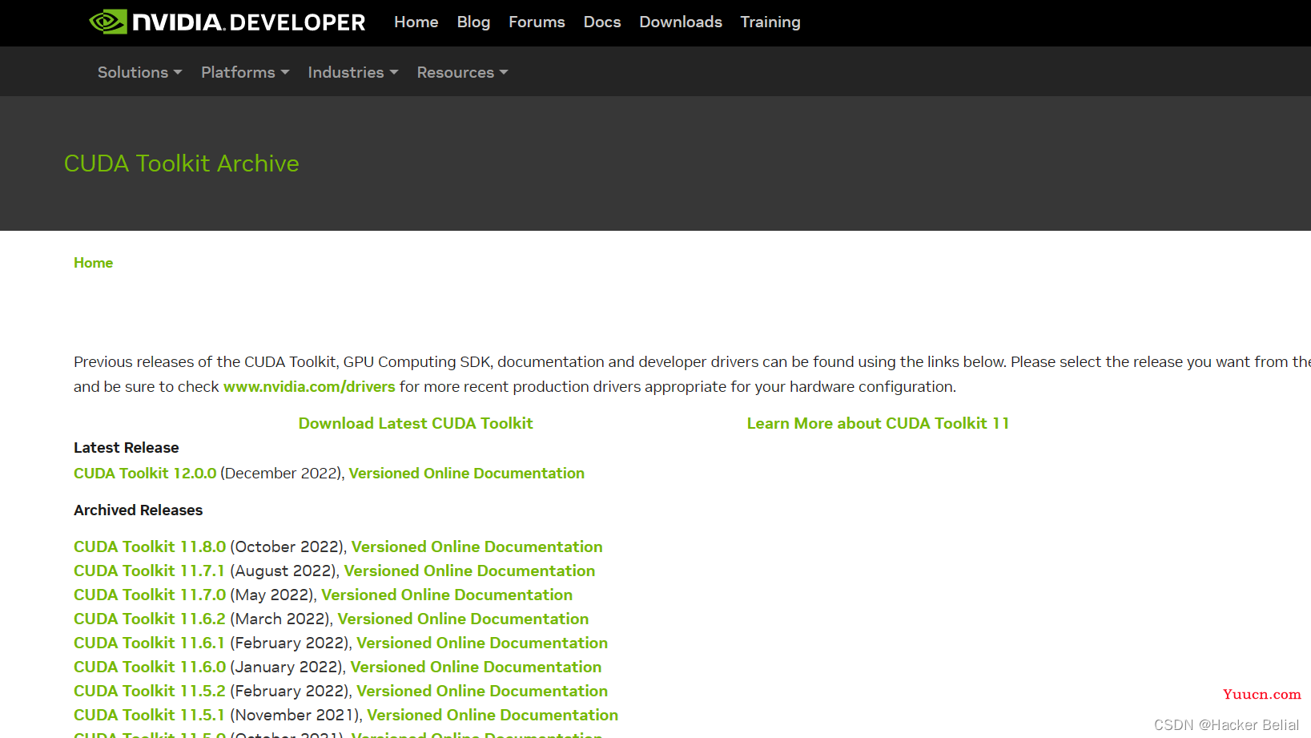The image size is (1311, 738).
Task: Open Versioned Online Documentation for 11.6.1
Action: tap(482, 643)
